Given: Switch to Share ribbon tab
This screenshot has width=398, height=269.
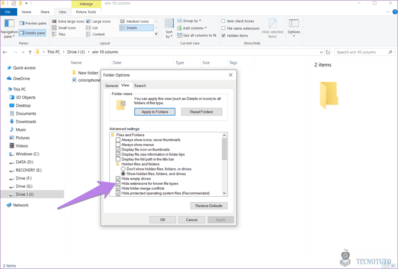Looking at the screenshot, I should click(45, 12).
